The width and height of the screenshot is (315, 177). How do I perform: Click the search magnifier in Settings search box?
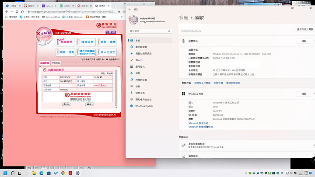[x=169, y=31]
